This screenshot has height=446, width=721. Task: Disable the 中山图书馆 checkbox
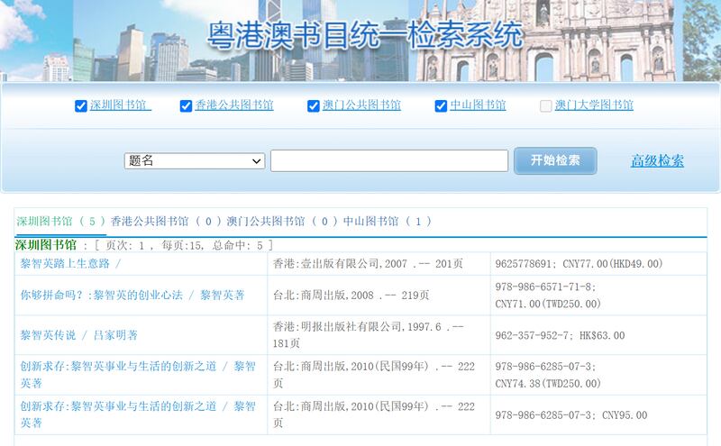point(441,105)
